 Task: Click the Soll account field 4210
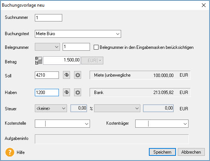[47, 75]
